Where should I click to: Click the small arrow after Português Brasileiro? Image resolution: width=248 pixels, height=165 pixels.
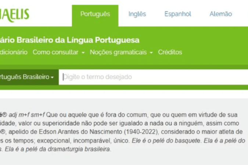coord(52,77)
